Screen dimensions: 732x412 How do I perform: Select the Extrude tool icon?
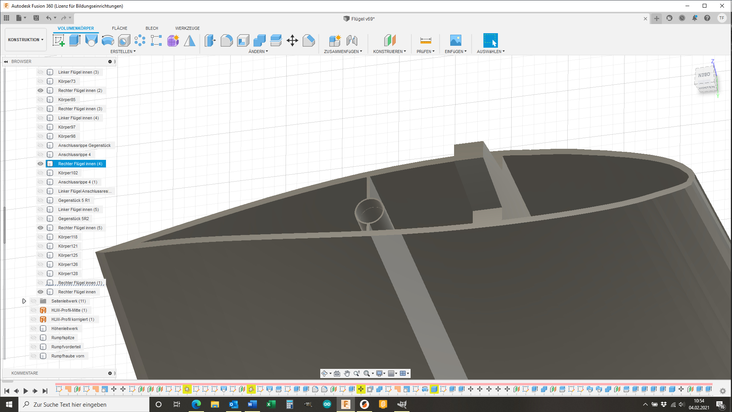tap(75, 40)
